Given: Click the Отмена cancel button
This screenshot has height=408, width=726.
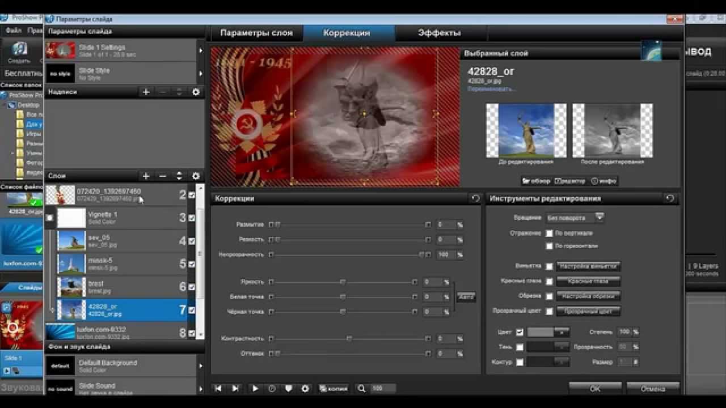Looking at the screenshot, I should pos(653,389).
